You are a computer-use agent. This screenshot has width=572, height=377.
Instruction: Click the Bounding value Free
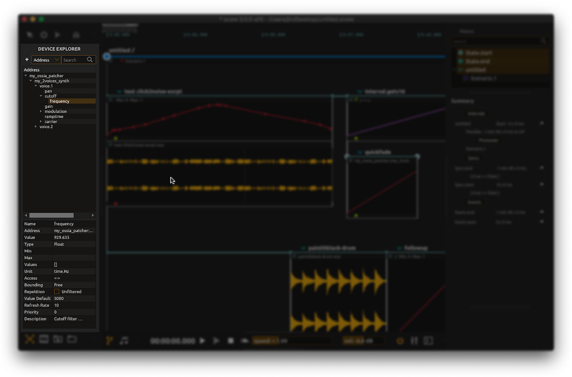pyautogui.click(x=74, y=285)
